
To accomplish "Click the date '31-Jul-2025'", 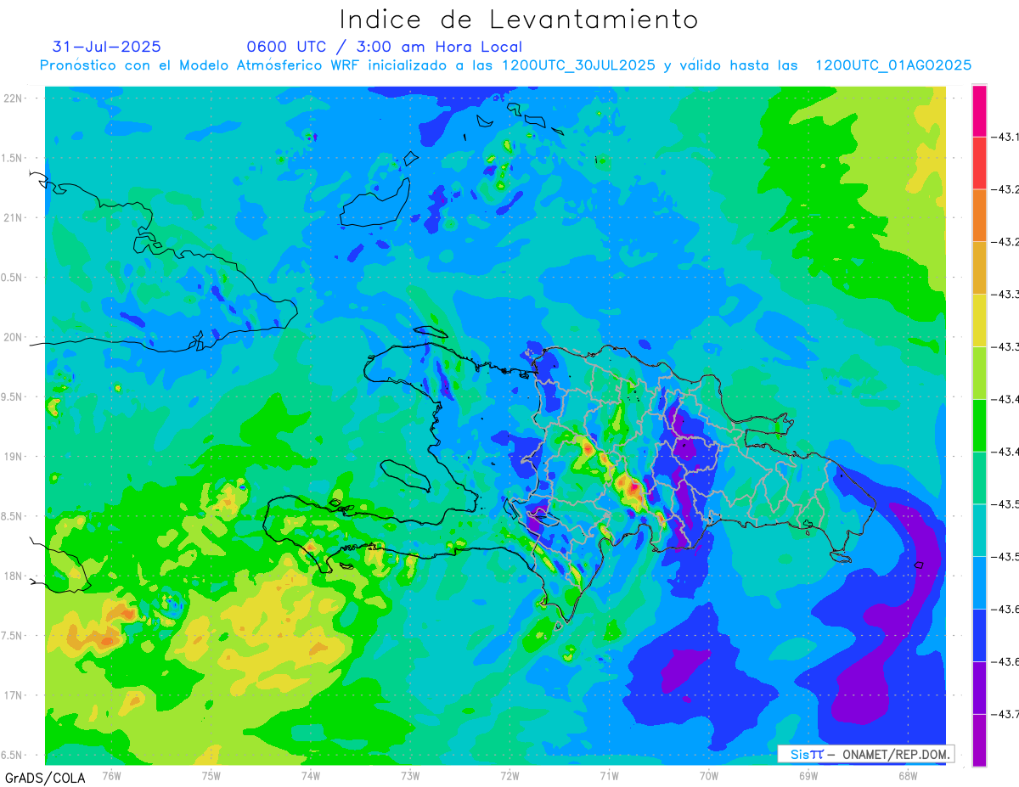I will (x=107, y=47).
